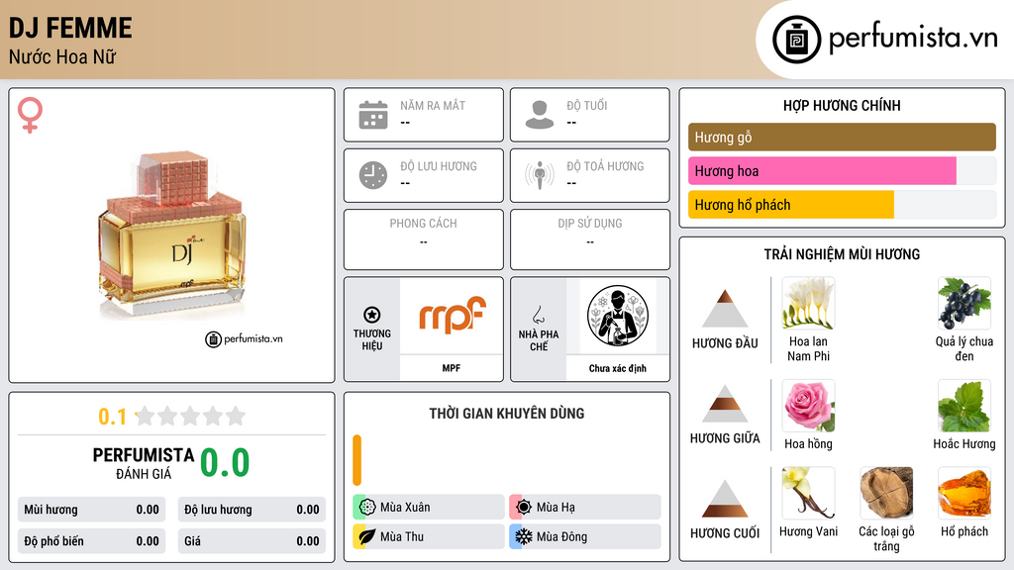Click the DJ Femme perfume bottle image
The image size is (1014, 570).
(x=172, y=236)
